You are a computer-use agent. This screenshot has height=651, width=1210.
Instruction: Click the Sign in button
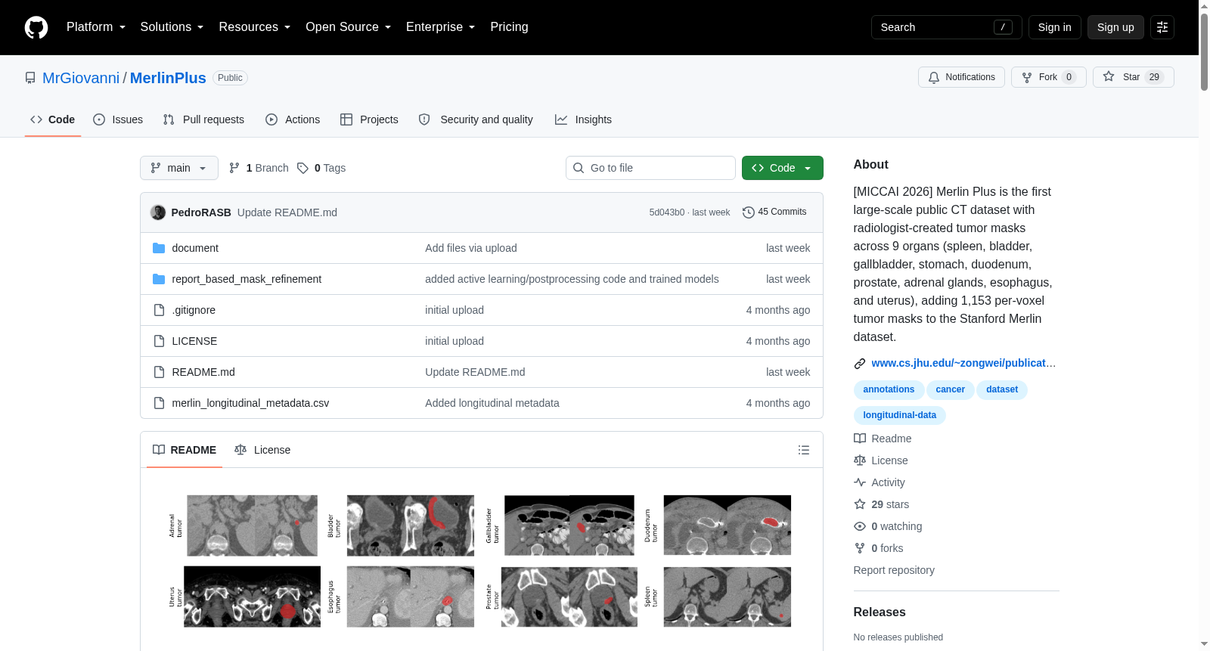click(x=1054, y=27)
